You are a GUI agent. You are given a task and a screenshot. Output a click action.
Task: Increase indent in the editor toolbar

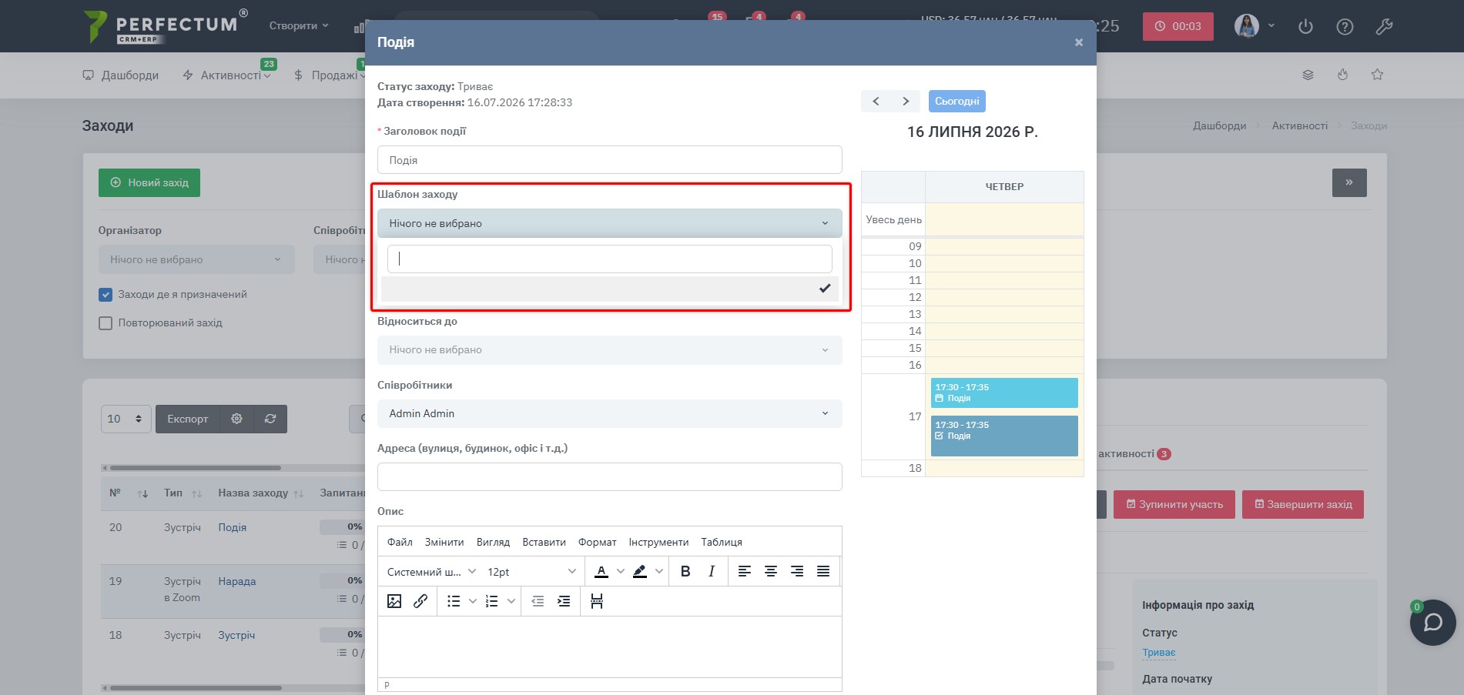564,601
